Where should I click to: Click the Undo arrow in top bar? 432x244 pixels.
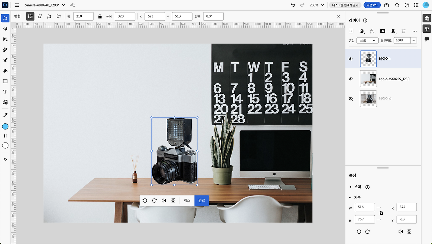pyautogui.click(x=293, y=5)
